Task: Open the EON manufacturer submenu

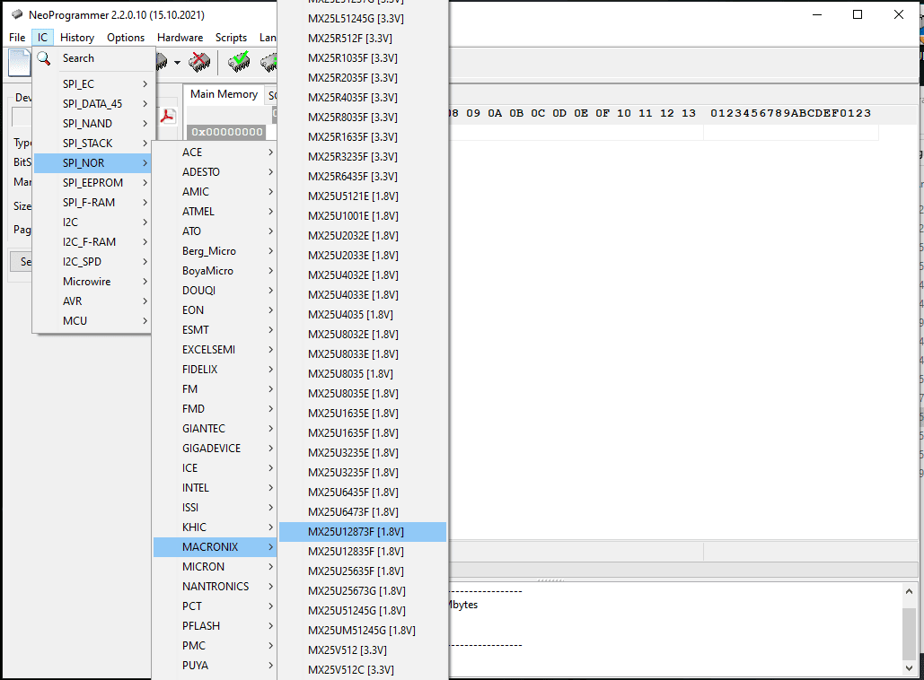Action: click(216, 310)
